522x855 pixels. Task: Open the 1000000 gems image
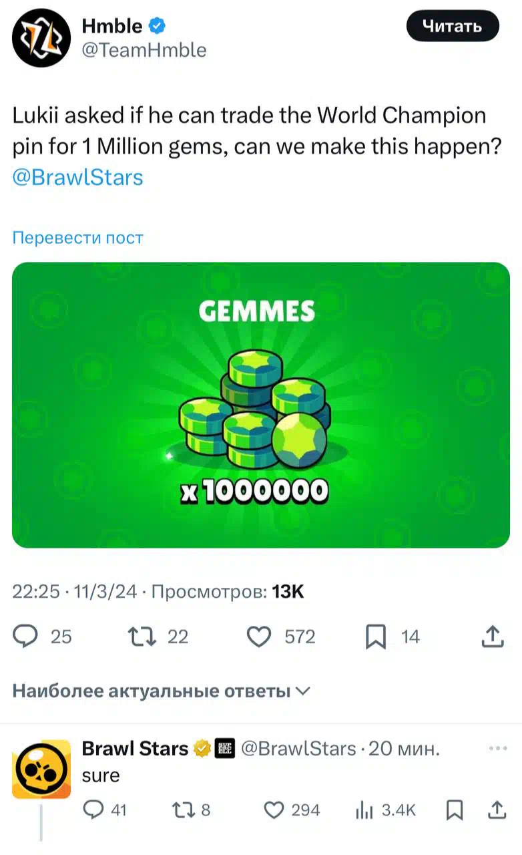[x=261, y=405]
